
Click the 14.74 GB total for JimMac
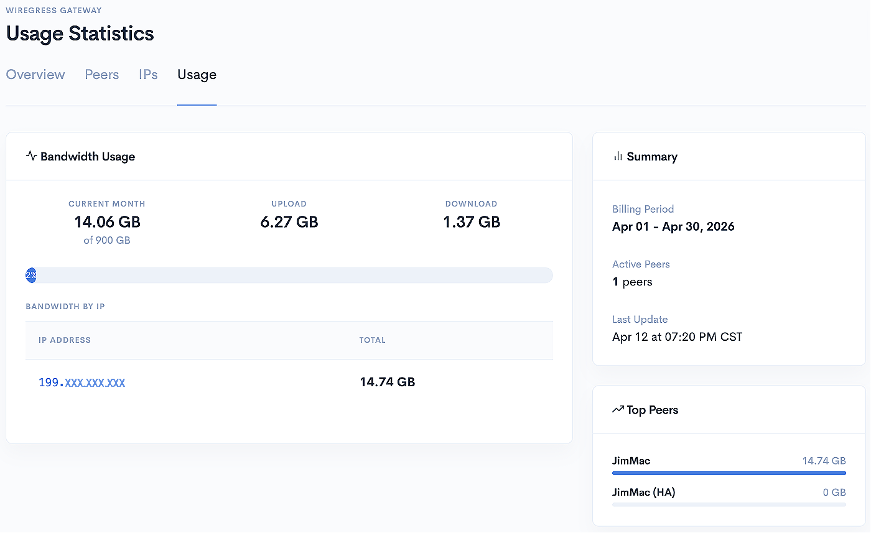pos(824,460)
